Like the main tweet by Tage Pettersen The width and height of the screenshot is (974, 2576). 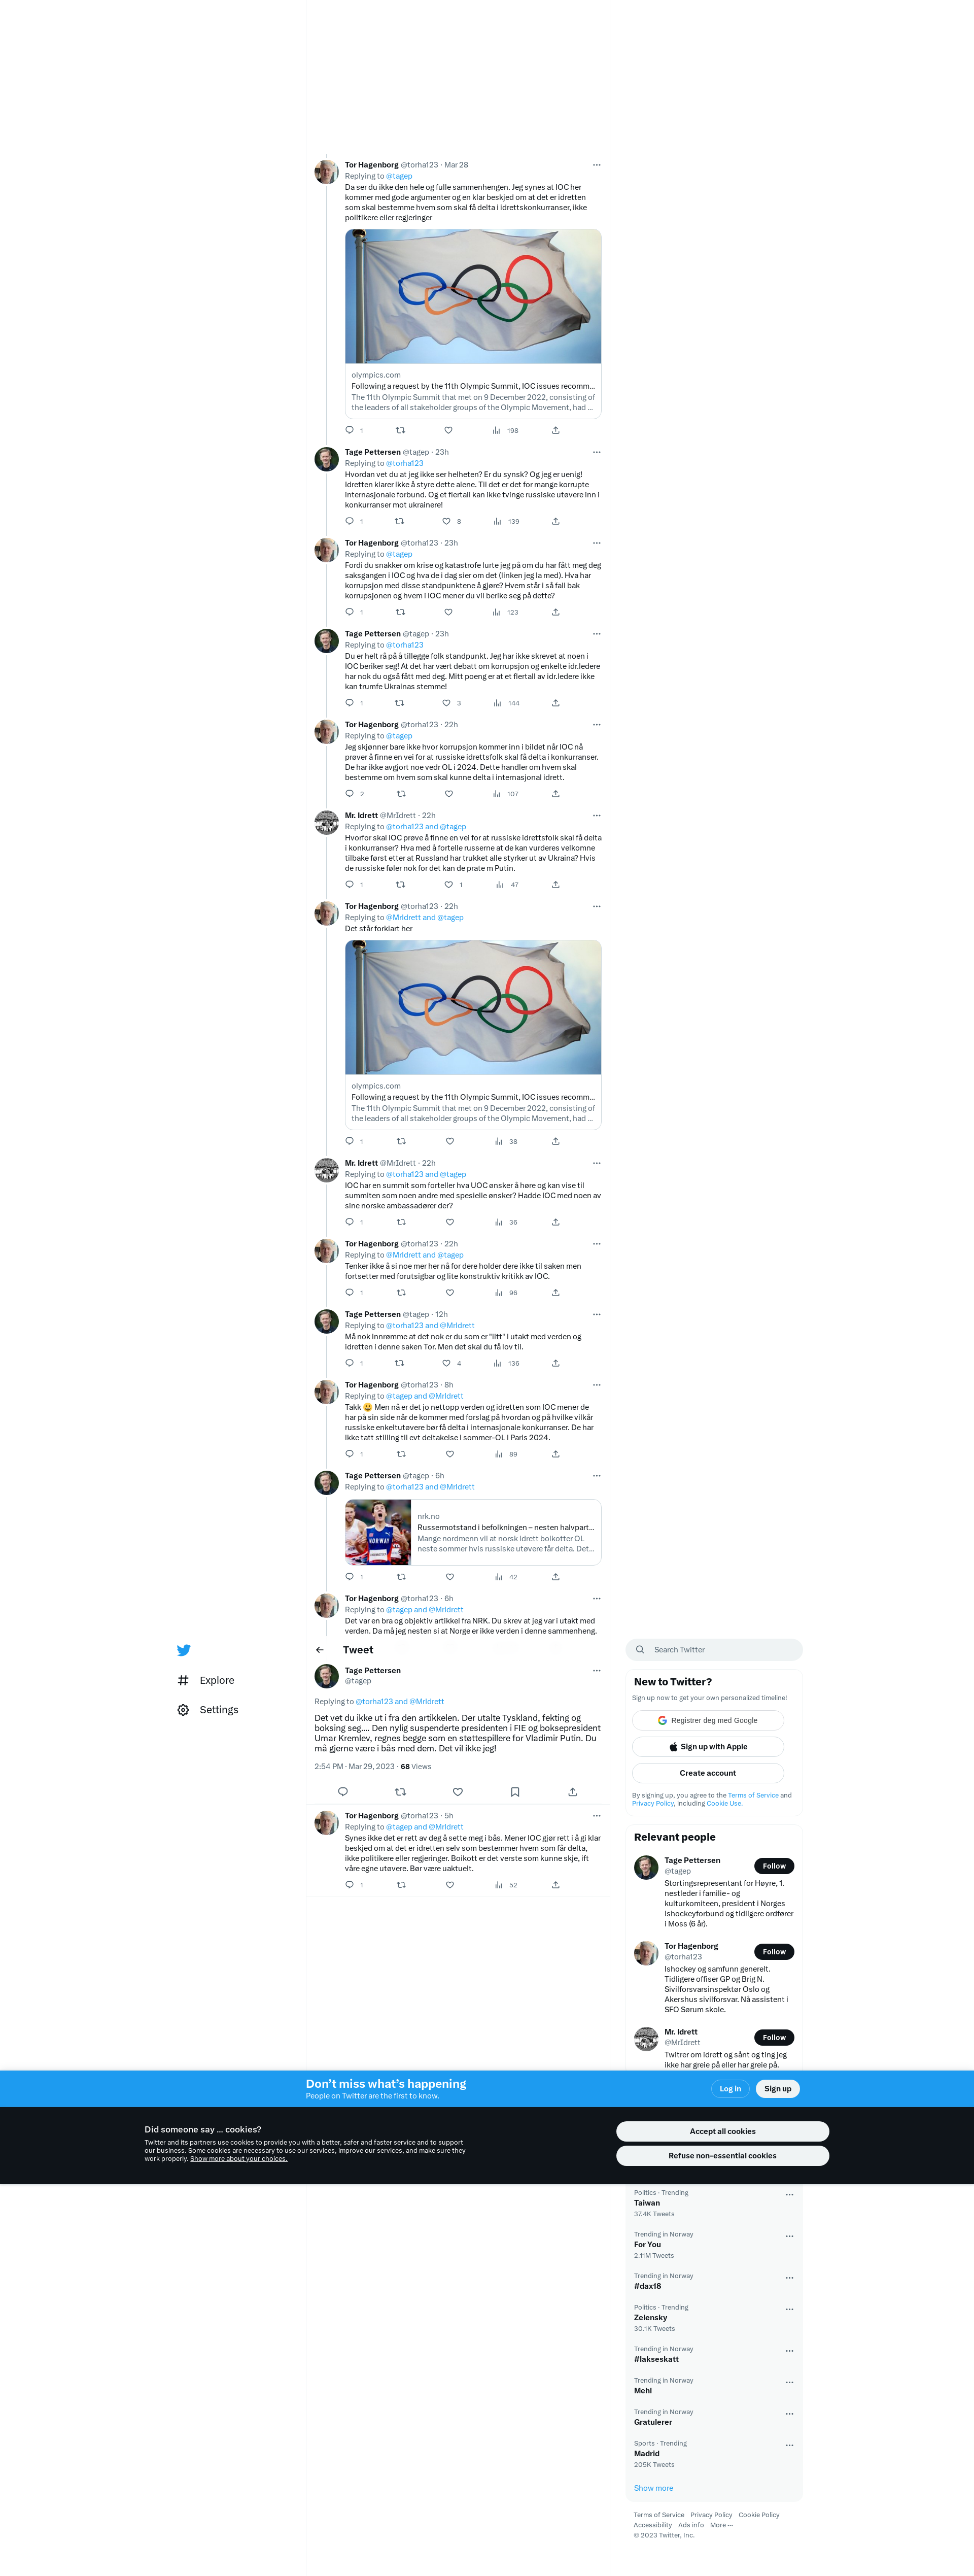coord(457,1792)
